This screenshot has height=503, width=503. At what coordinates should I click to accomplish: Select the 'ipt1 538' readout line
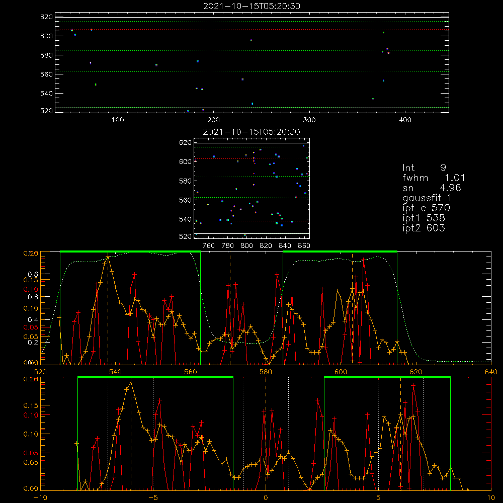click(x=424, y=218)
